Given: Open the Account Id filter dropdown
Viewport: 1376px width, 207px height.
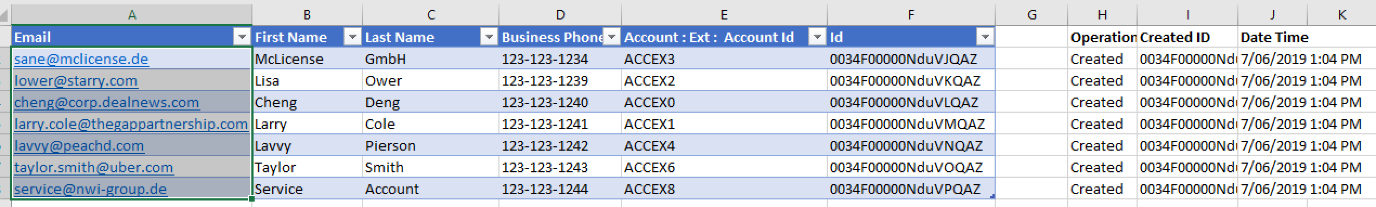Looking at the screenshot, I should coord(817,37).
